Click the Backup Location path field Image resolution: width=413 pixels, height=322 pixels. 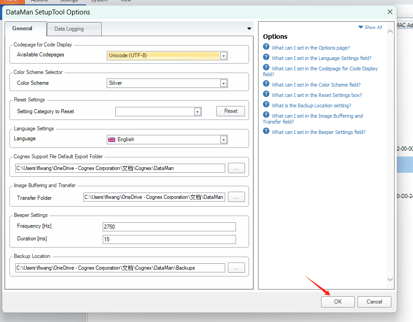[x=120, y=268]
